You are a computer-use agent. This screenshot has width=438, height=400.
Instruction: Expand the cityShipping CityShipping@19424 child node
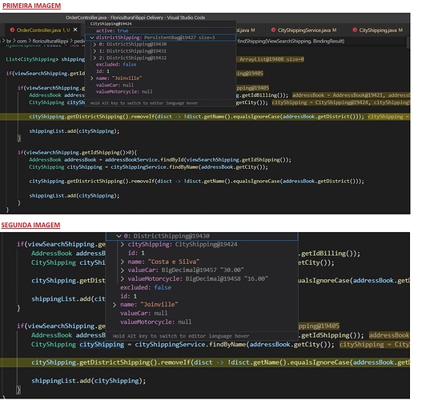[123, 245]
